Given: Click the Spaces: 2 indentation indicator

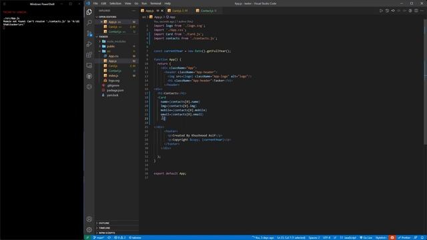Looking at the screenshot, I should point(314,237).
